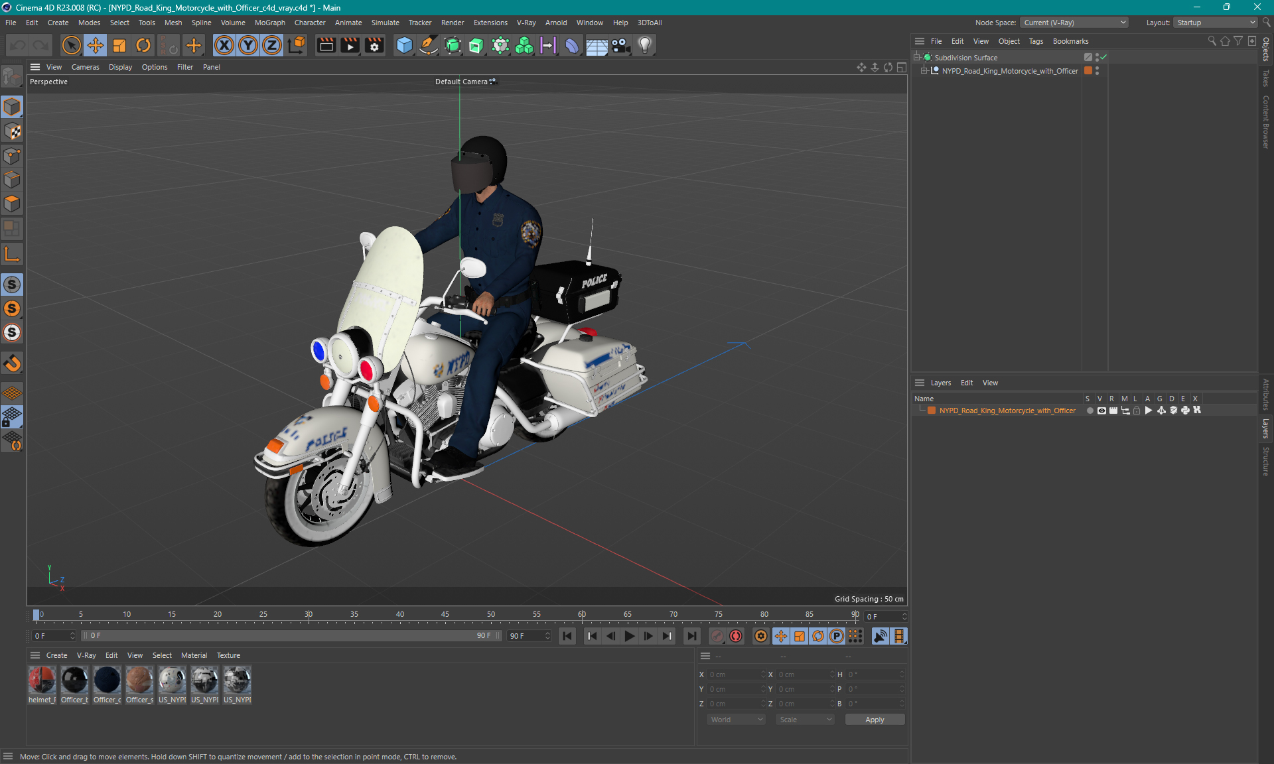Select the Move tool in top toolbar
The width and height of the screenshot is (1274, 764).
[96, 45]
